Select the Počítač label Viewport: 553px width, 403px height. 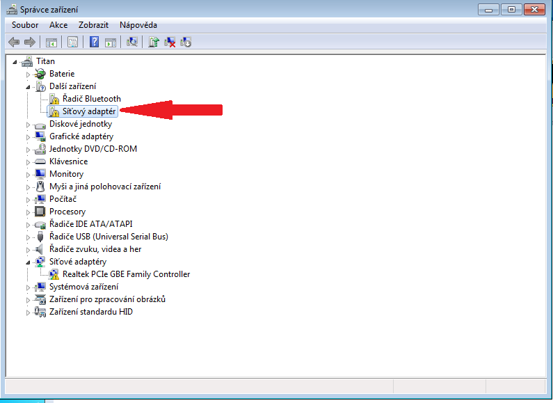(x=63, y=199)
